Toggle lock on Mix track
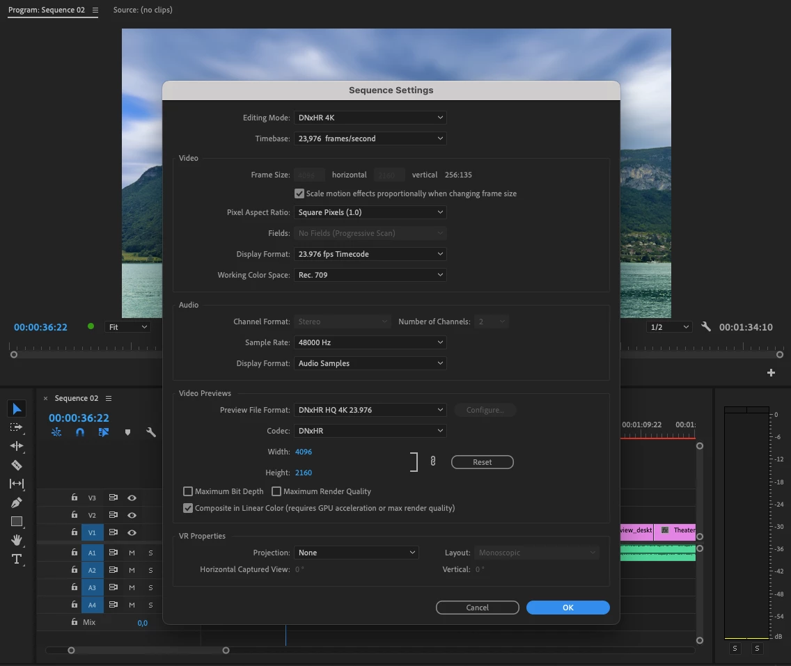Screen dimensions: 791x666 click(x=74, y=621)
